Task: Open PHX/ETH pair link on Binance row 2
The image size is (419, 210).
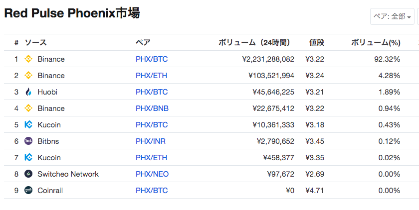Action: tap(152, 76)
